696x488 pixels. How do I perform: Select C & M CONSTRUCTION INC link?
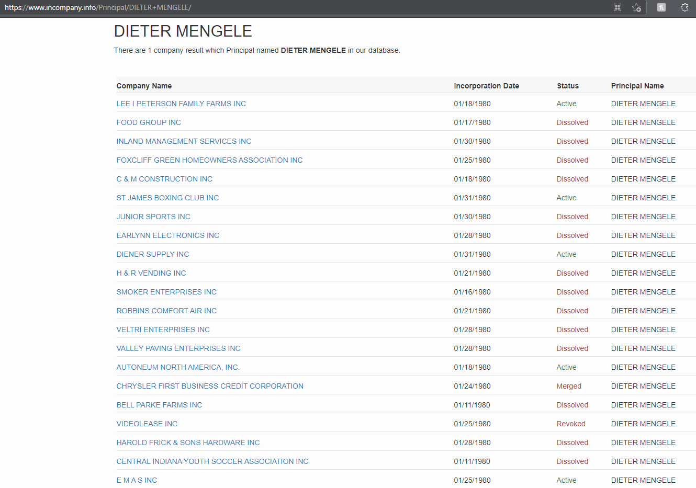[x=164, y=179]
